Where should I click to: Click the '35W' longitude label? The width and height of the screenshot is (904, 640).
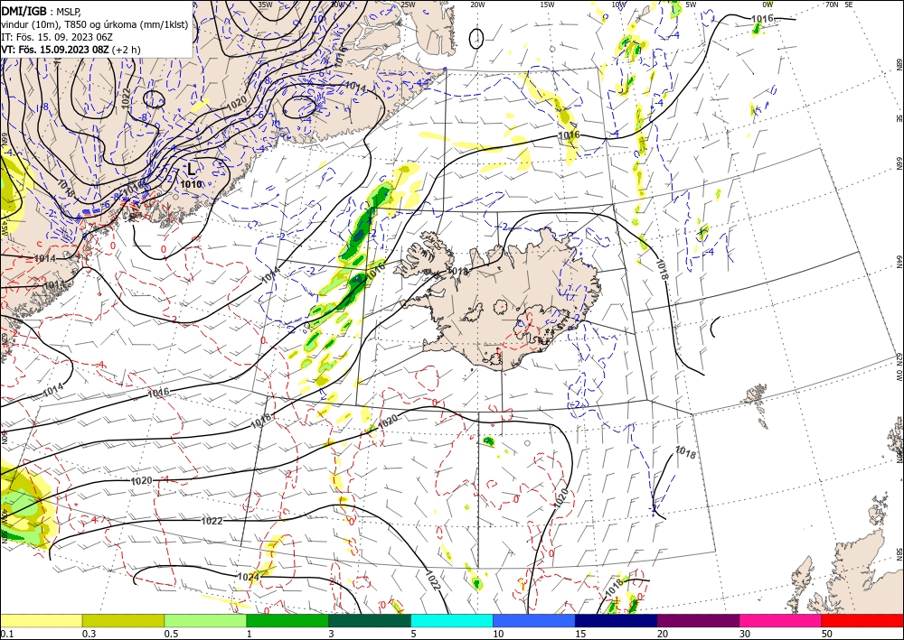(265, 5)
